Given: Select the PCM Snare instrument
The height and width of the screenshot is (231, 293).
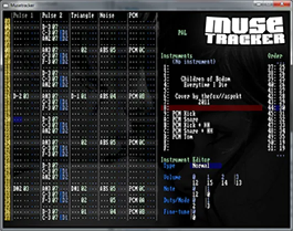Looking at the screenshot, I should [x=185, y=119].
